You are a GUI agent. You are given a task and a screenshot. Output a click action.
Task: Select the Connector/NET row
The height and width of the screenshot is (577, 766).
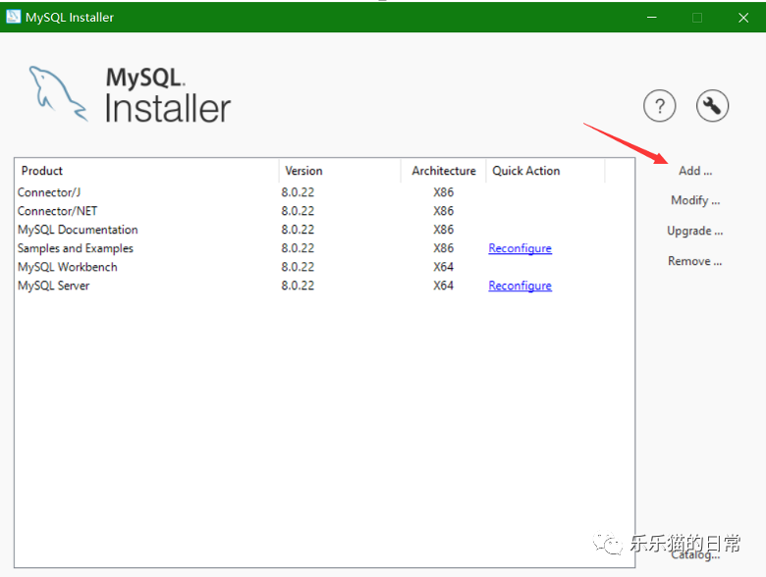pos(324,211)
